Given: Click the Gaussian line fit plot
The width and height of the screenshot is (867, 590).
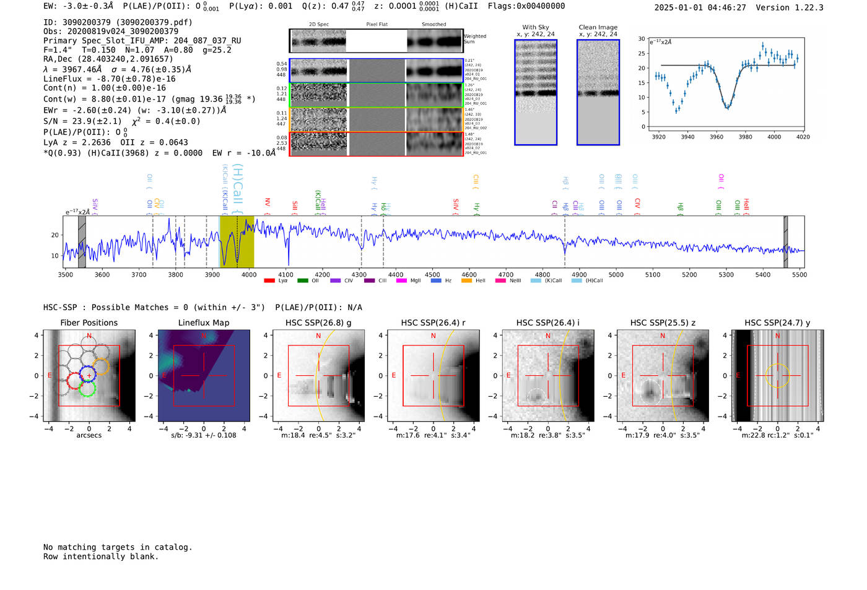Looking at the screenshot, I should 726,84.
